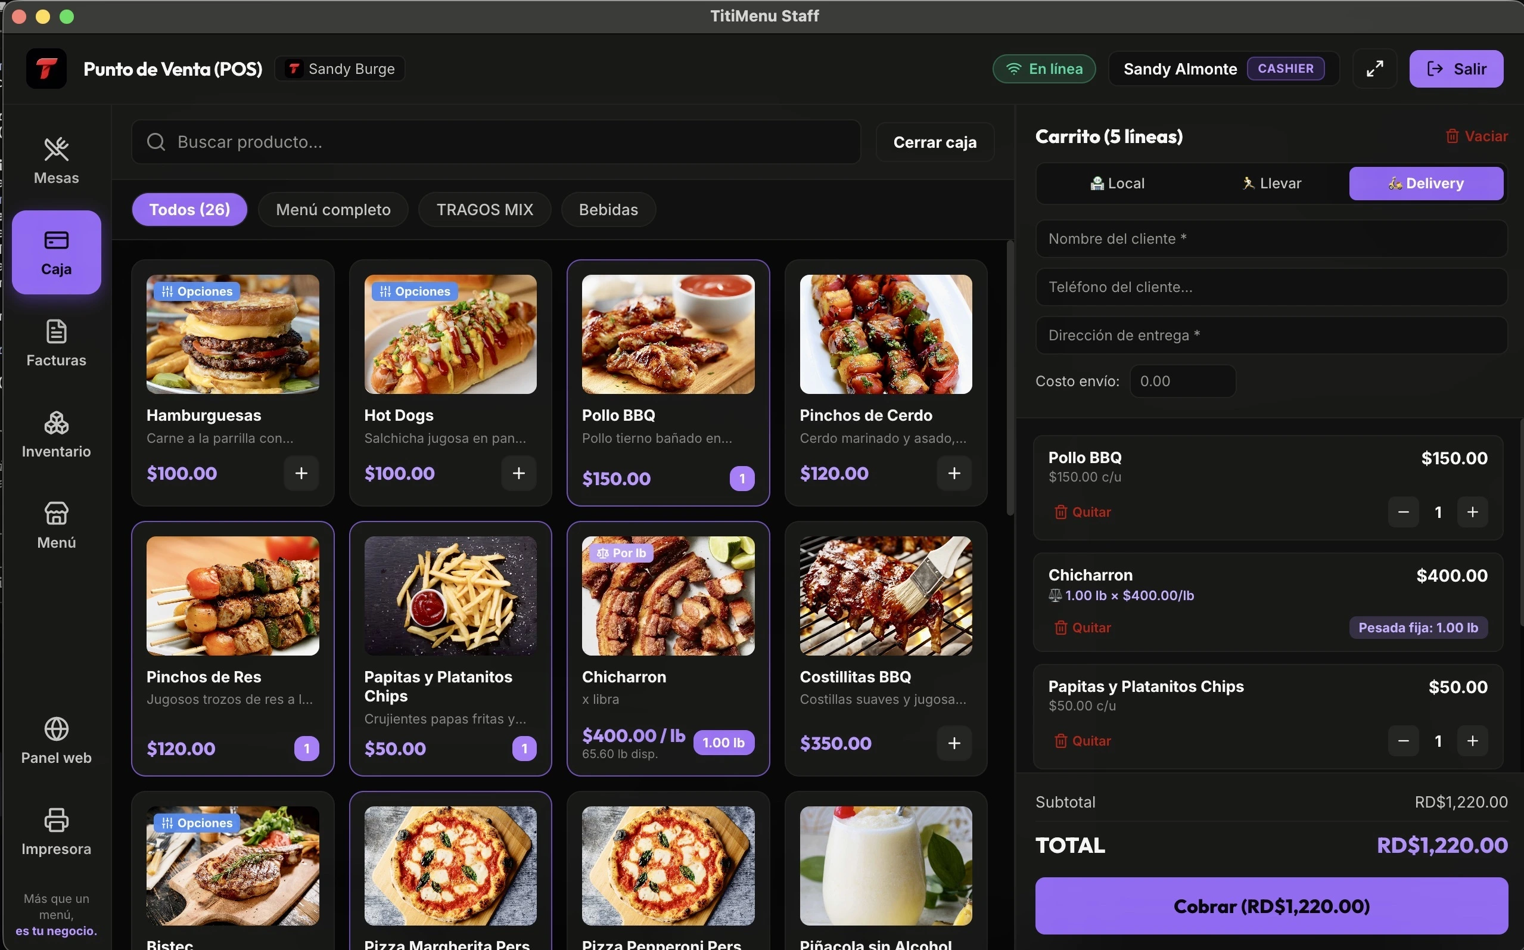This screenshot has height=950, width=1524.
Task: Empty the cart with Vaciar
Action: click(x=1476, y=136)
